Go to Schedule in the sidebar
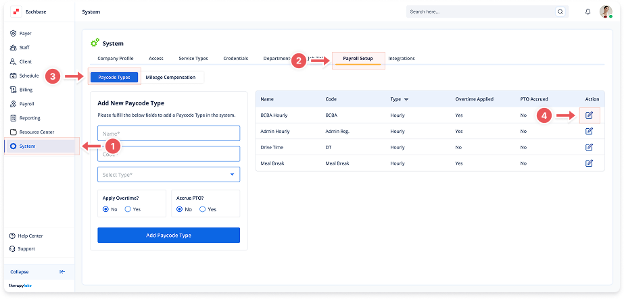 pos(28,76)
